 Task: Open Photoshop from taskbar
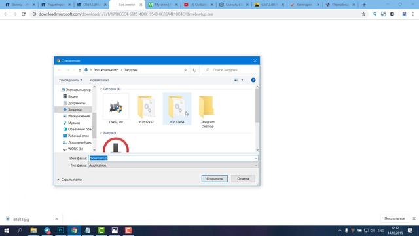click(x=61, y=230)
